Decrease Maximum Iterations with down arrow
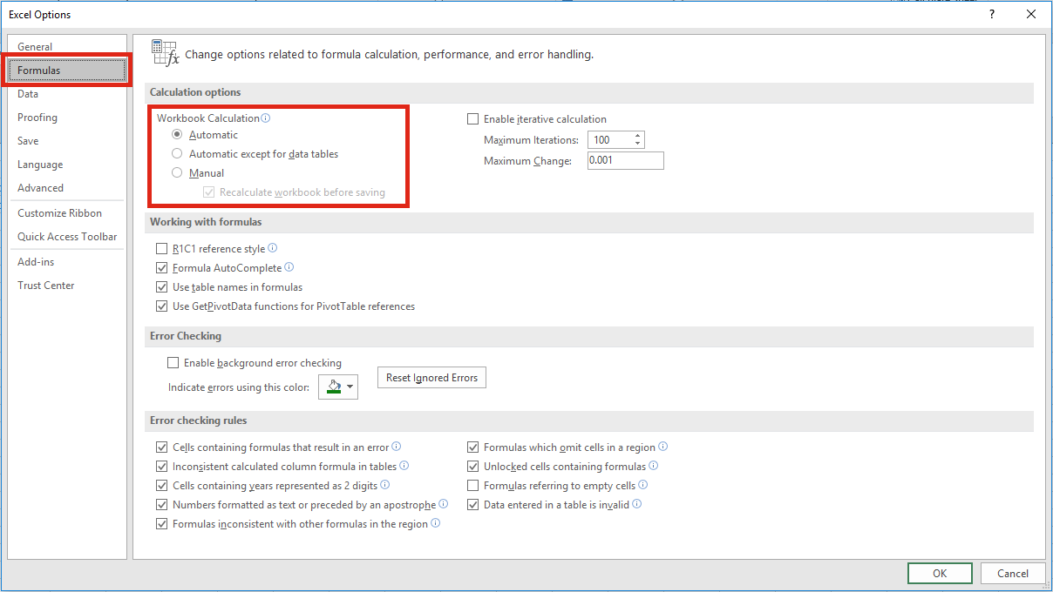1053x592 pixels. click(638, 145)
